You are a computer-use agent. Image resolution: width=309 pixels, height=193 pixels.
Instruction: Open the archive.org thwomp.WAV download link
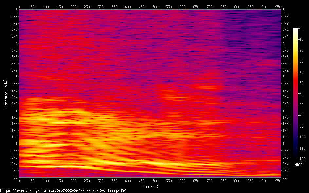pyautogui.click(x=63, y=190)
